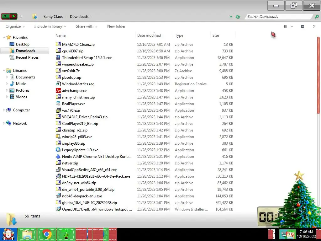Expand the Pictures library
The height and width of the screenshot is (241, 321).
pos(7,90)
